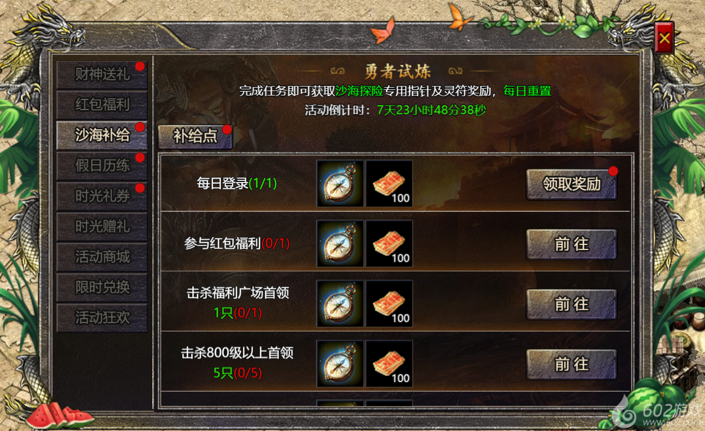705x431 pixels.
Task: Inspect compass icon in 击杀800级以上首领 row
Action: click(340, 364)
